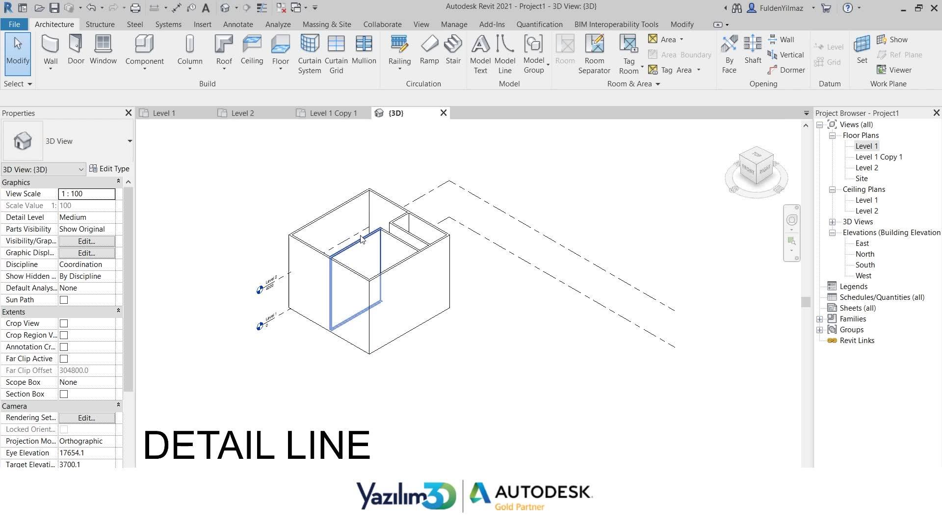Screen dimensions: 942x530
Task: Open the 3D View type selector dropdown
Action: click(x=130, y=141)
